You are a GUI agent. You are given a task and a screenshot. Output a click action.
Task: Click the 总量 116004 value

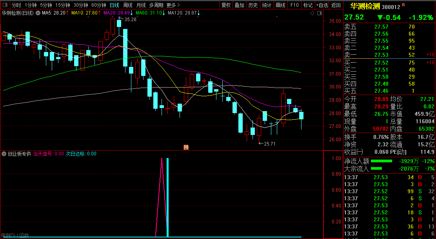[425, 122]
